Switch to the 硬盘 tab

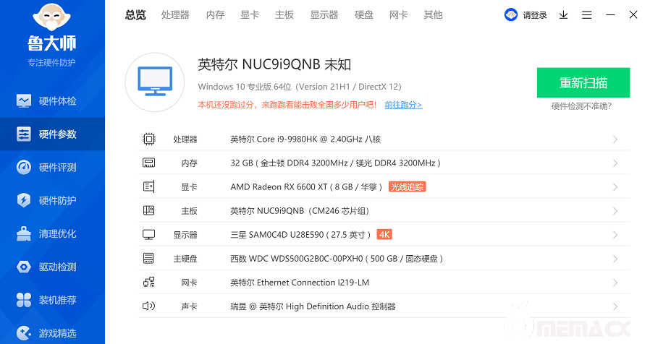[364, 15]
